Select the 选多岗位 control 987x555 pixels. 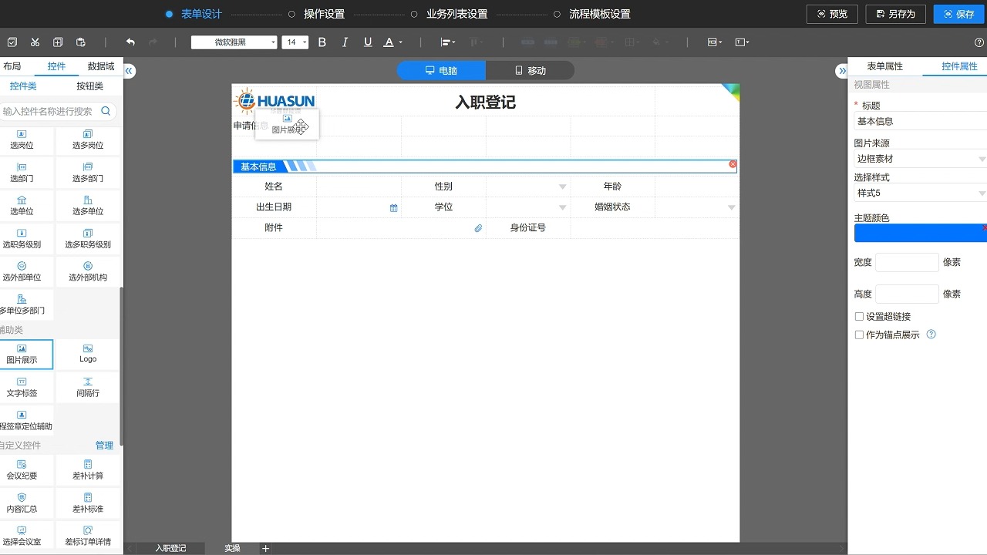88,140
